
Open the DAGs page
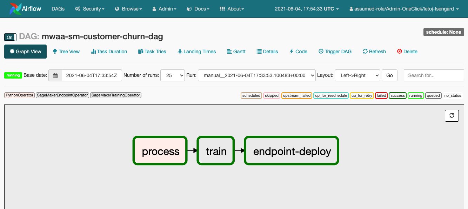click(58, 9)
